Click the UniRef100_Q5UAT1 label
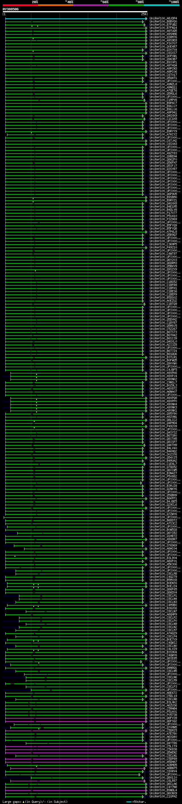Screen dimensions: 182x804 pos(163,78)
